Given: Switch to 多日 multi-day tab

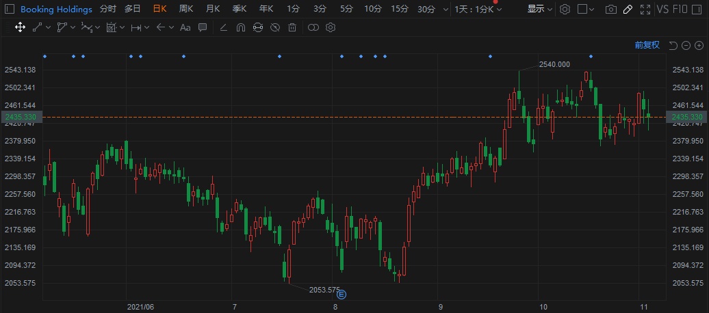Looking at the screenshot, I should [133, 9].
